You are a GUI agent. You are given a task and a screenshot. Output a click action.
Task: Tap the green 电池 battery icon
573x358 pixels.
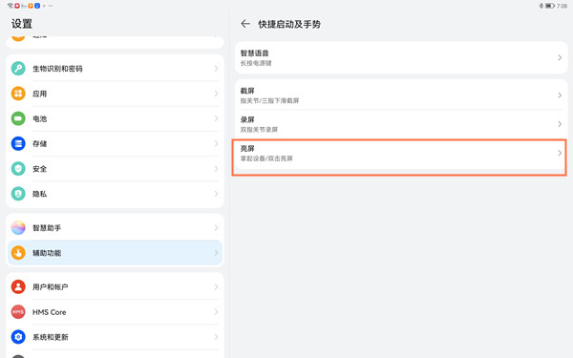pos(18,118)
